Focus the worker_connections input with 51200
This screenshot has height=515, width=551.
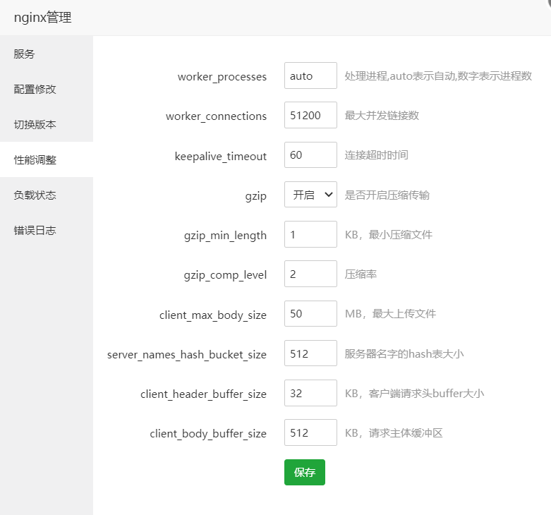tap(310, 115)
